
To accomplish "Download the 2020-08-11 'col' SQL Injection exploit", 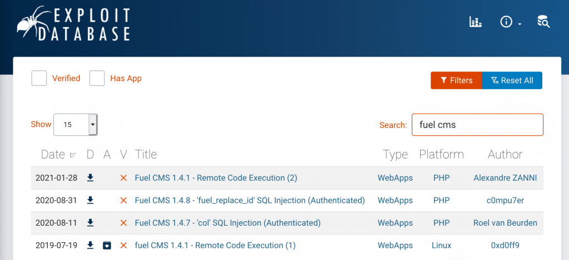I will [x=91, y=223].
